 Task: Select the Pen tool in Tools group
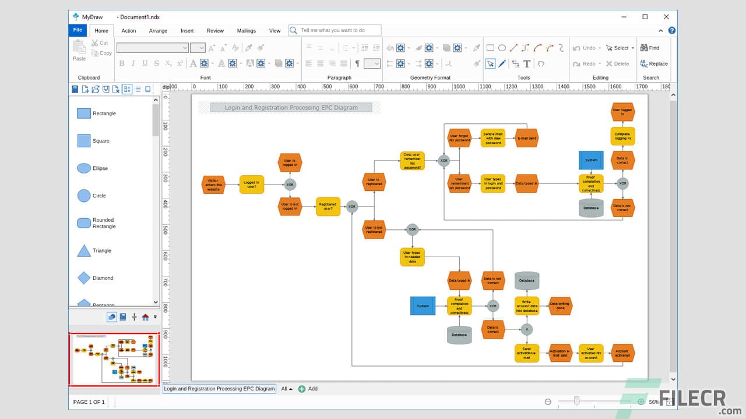tap(502, 64)
